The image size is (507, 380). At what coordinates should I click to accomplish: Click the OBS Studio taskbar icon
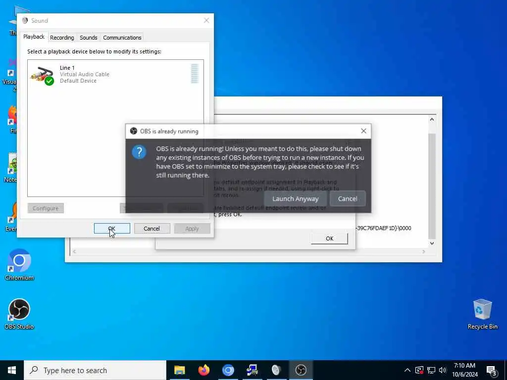point(301,370)
